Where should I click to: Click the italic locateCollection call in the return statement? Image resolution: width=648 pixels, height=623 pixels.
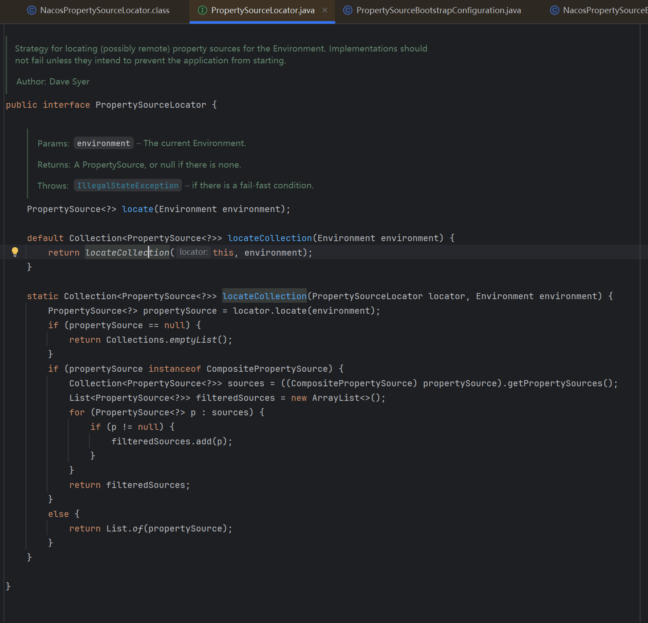pos(127,253)
